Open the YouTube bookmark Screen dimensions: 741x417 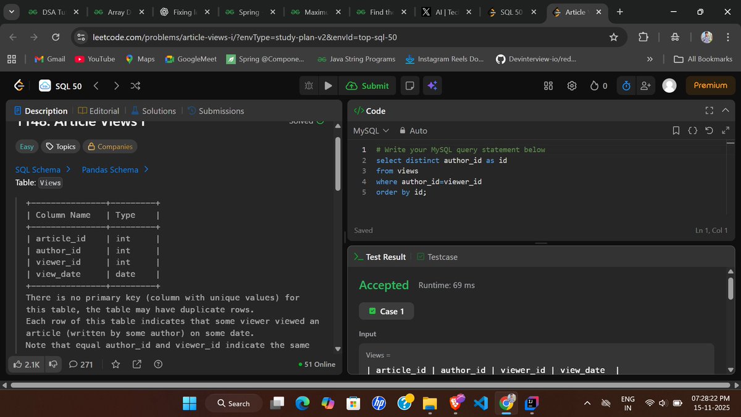coord(94,59)
